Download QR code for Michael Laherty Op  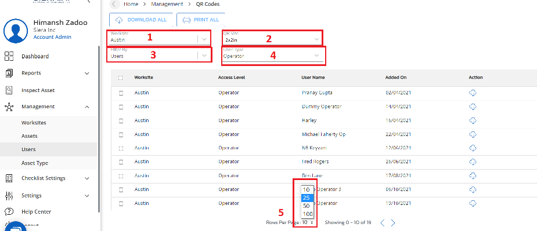(x=473, y=134)
